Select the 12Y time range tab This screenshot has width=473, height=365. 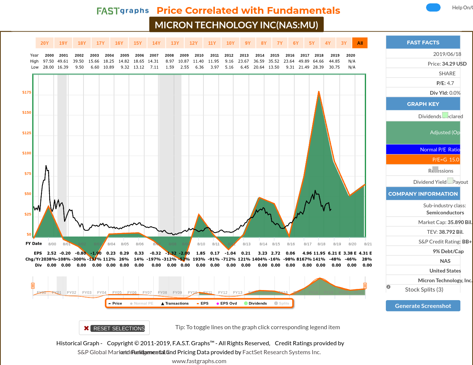(x=194, y=43)
